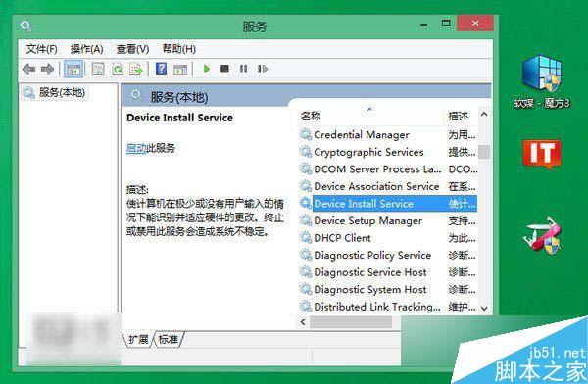Image resolution: width=588 pixels, height=384 pixels.
Task: Toggle the action pane toolbar icon
Action: [180, 69]
